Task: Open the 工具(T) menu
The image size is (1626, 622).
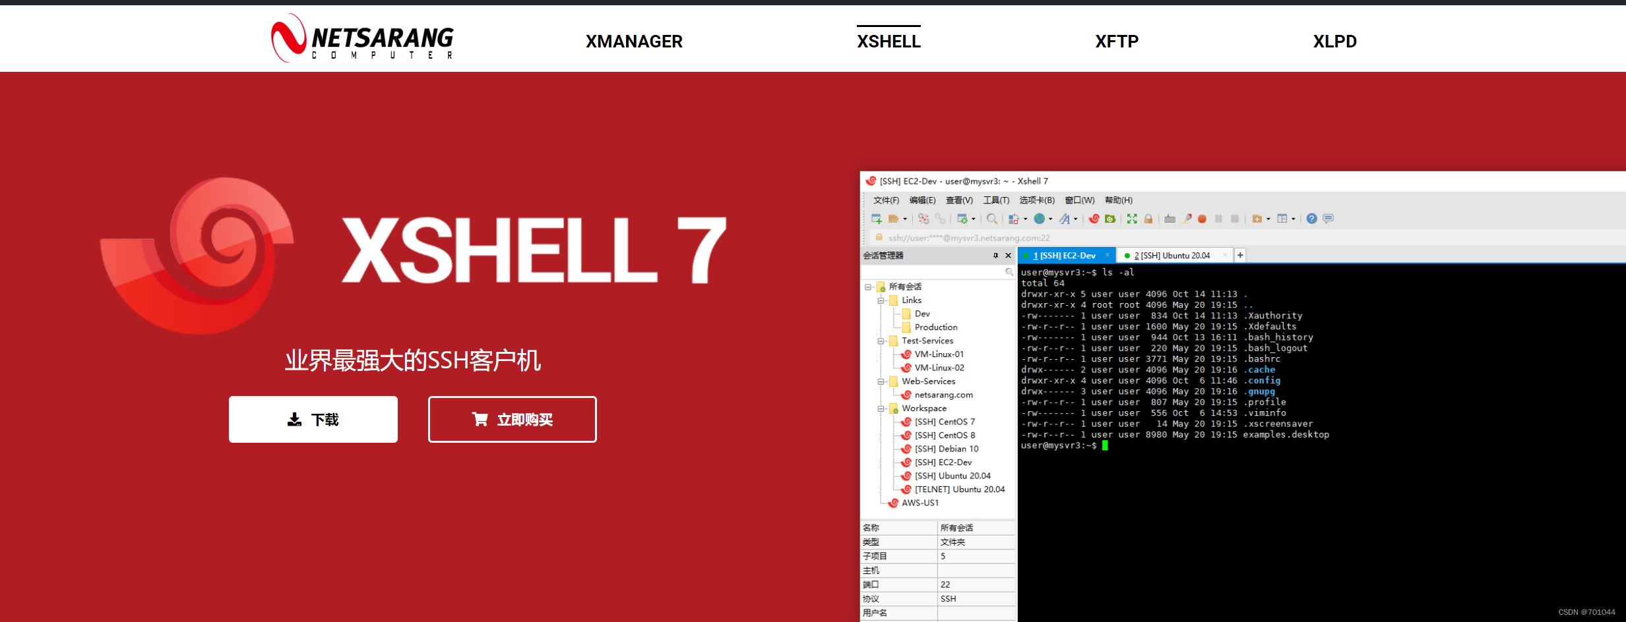Action: [996, 200]
